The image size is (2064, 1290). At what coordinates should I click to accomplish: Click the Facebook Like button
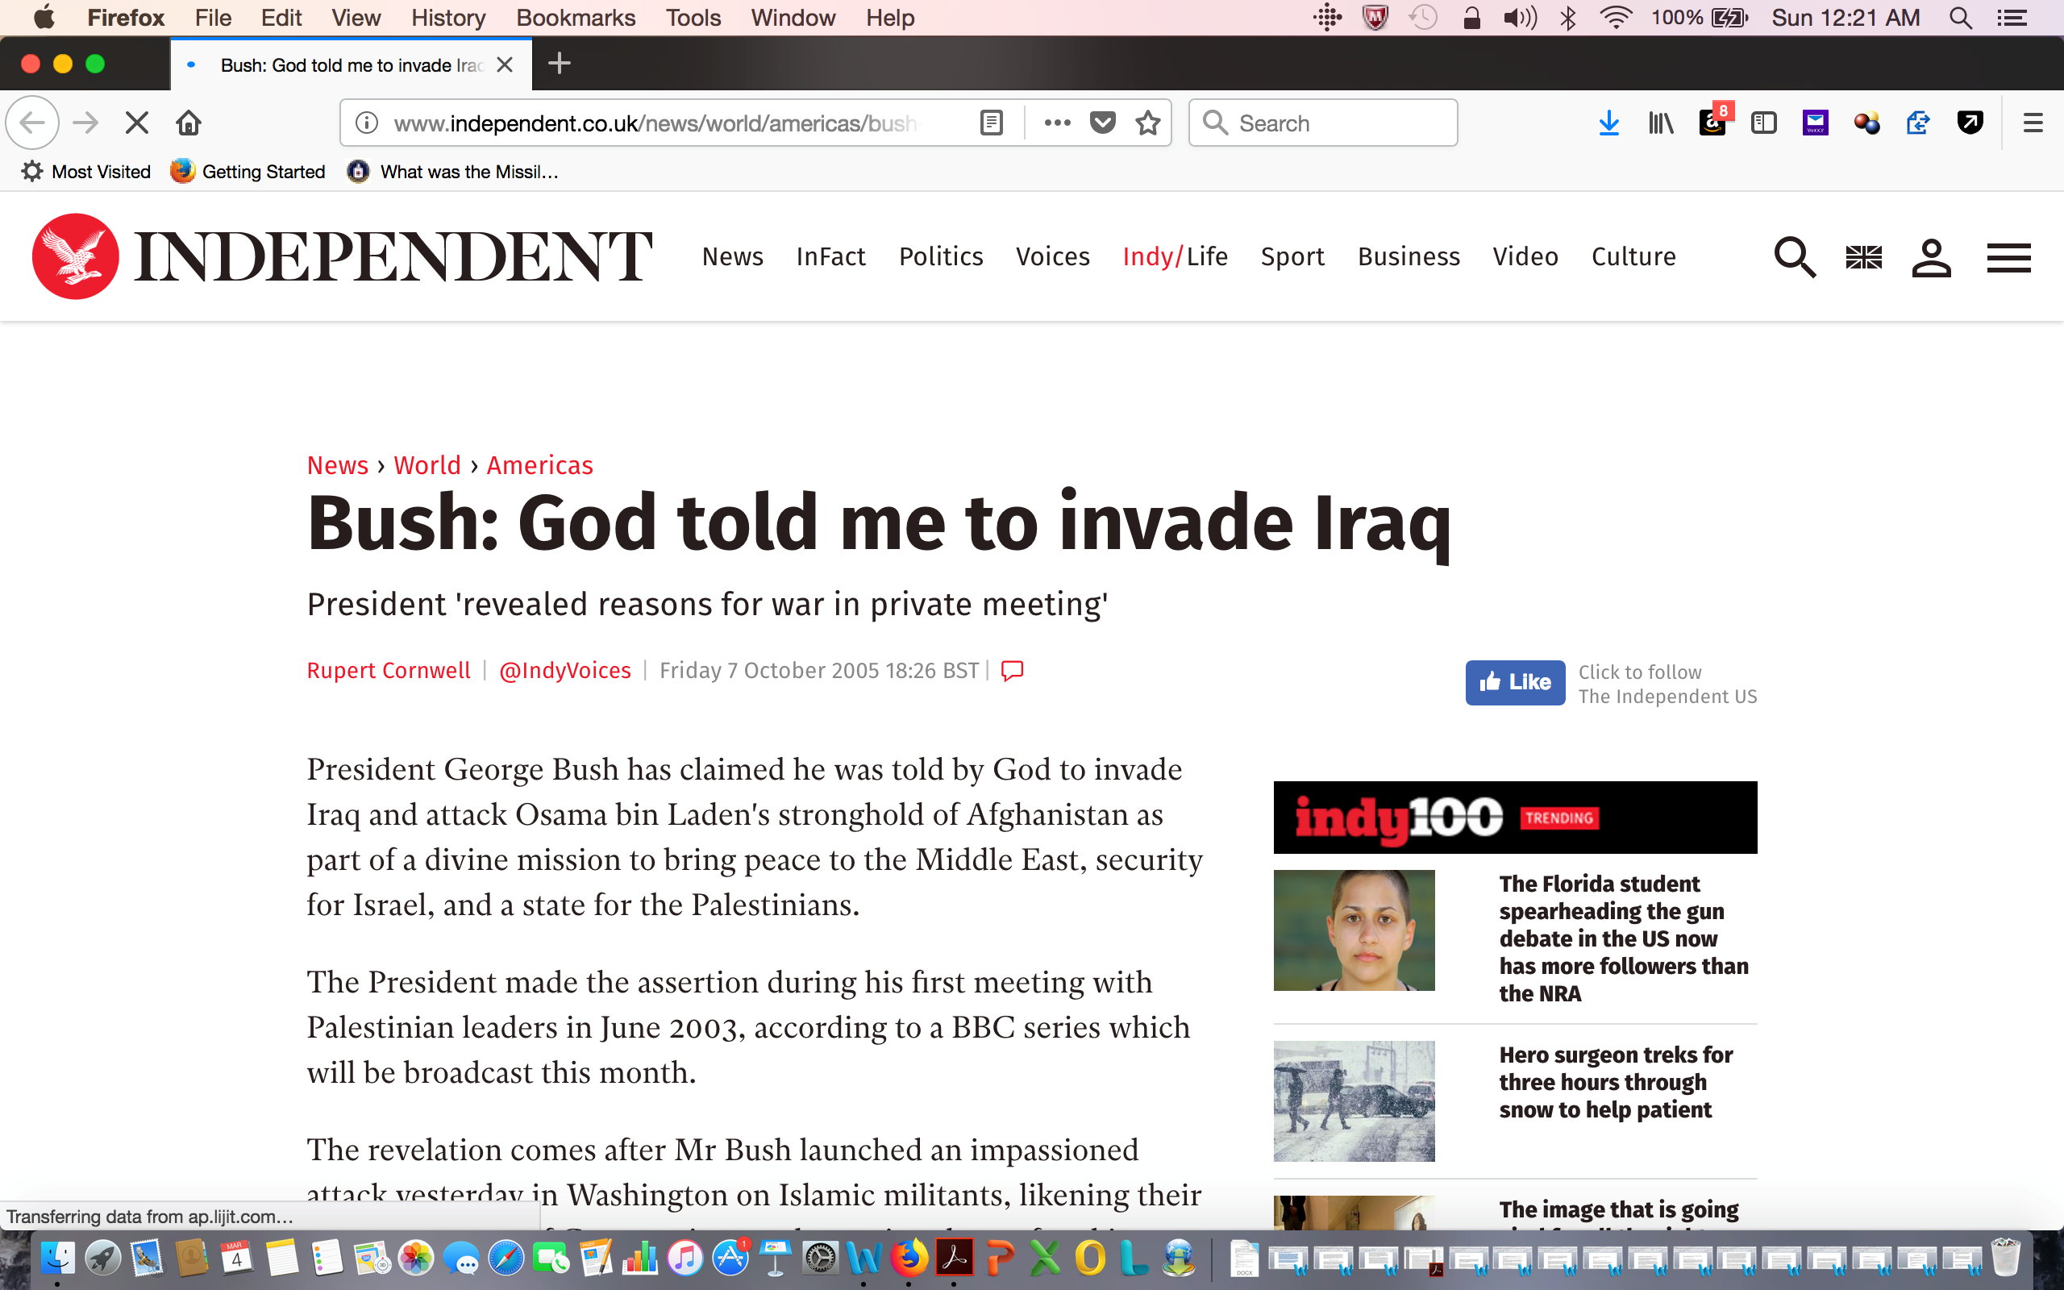point(1515,683)
